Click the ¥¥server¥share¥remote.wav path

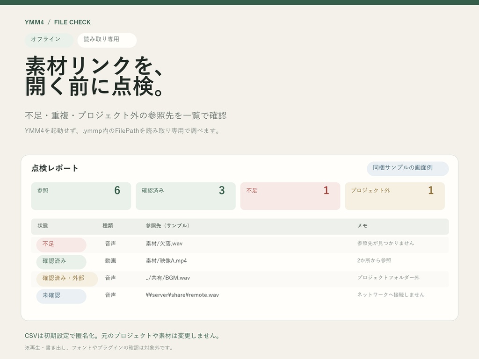click(x=182, y=295)
